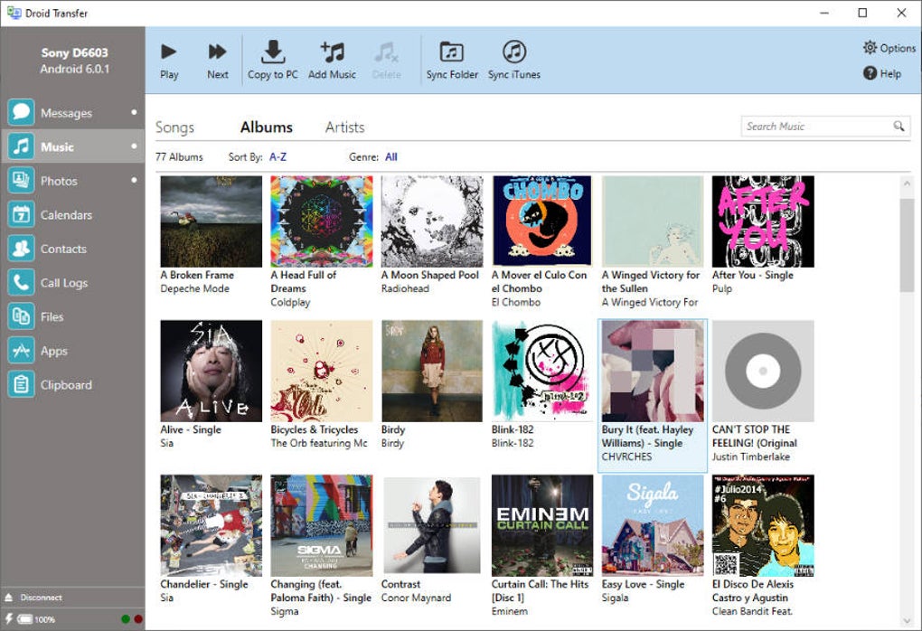Select Eminem Curtain Call album cover
The height and width of the screenshot is (631, 922).
click(542, 526)
